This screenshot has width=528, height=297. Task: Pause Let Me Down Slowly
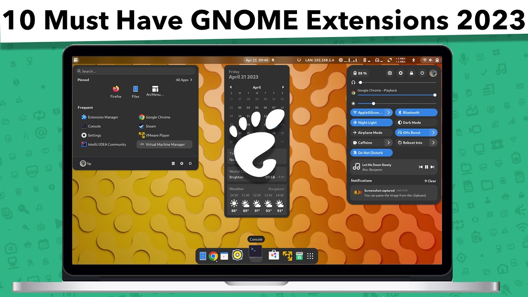pyautogui.click(x=427, y=167)
